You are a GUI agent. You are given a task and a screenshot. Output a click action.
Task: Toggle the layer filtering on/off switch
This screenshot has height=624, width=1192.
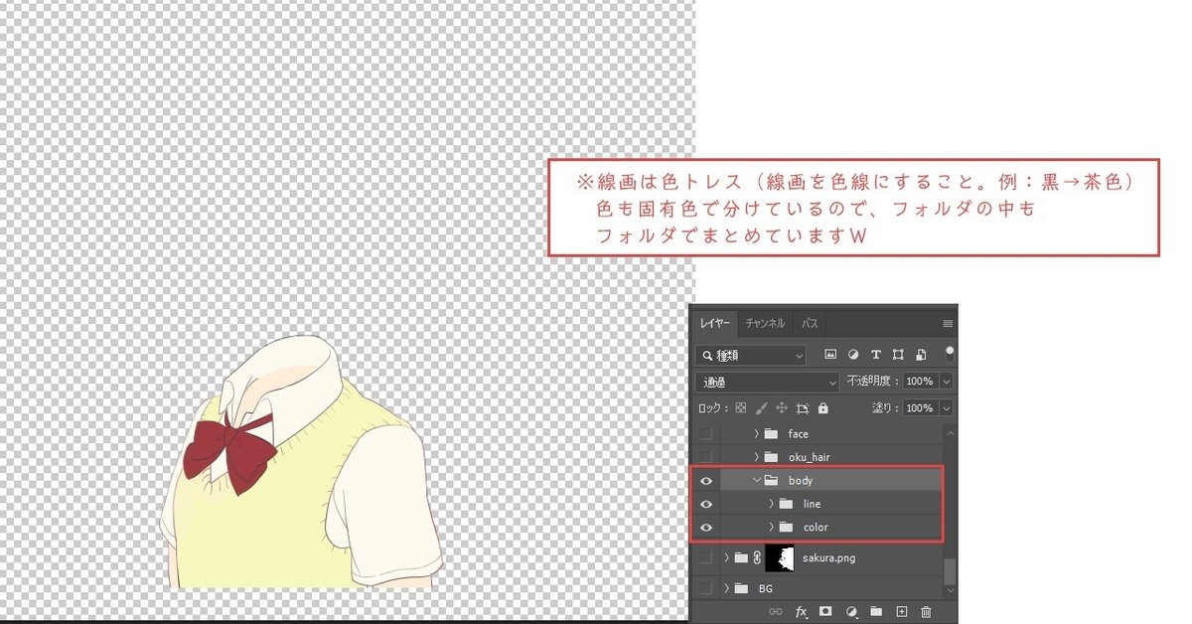pos(950,353)
